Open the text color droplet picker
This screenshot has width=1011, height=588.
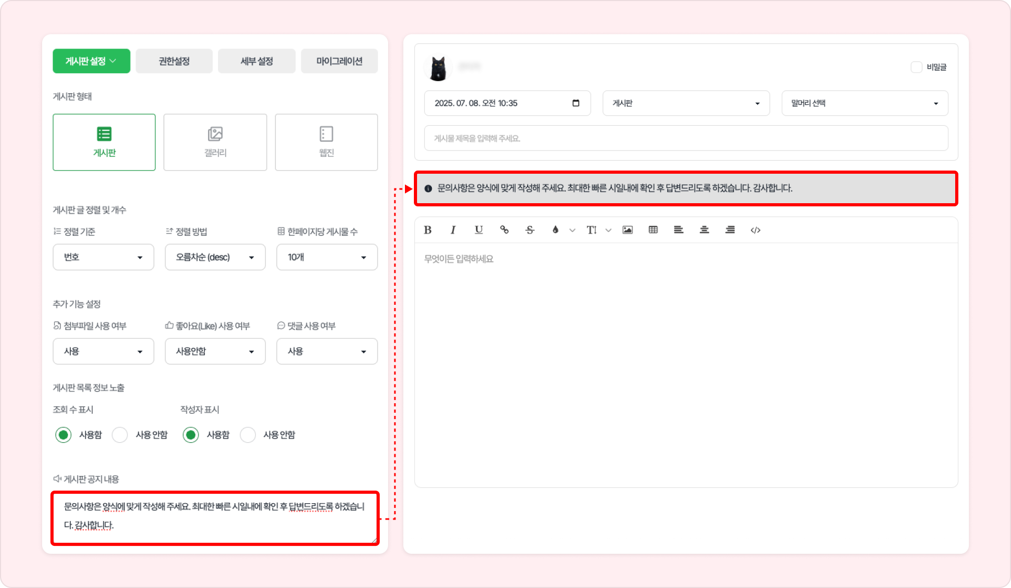click(x=555, y=230)
